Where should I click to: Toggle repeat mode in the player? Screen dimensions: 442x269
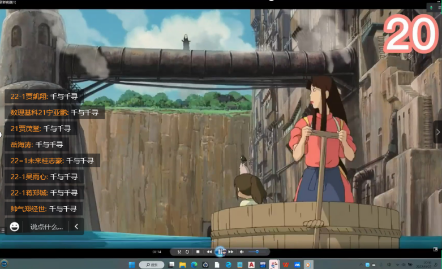coord(187,252)
